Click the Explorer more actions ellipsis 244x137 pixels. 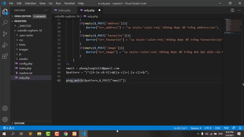point(46,10)
